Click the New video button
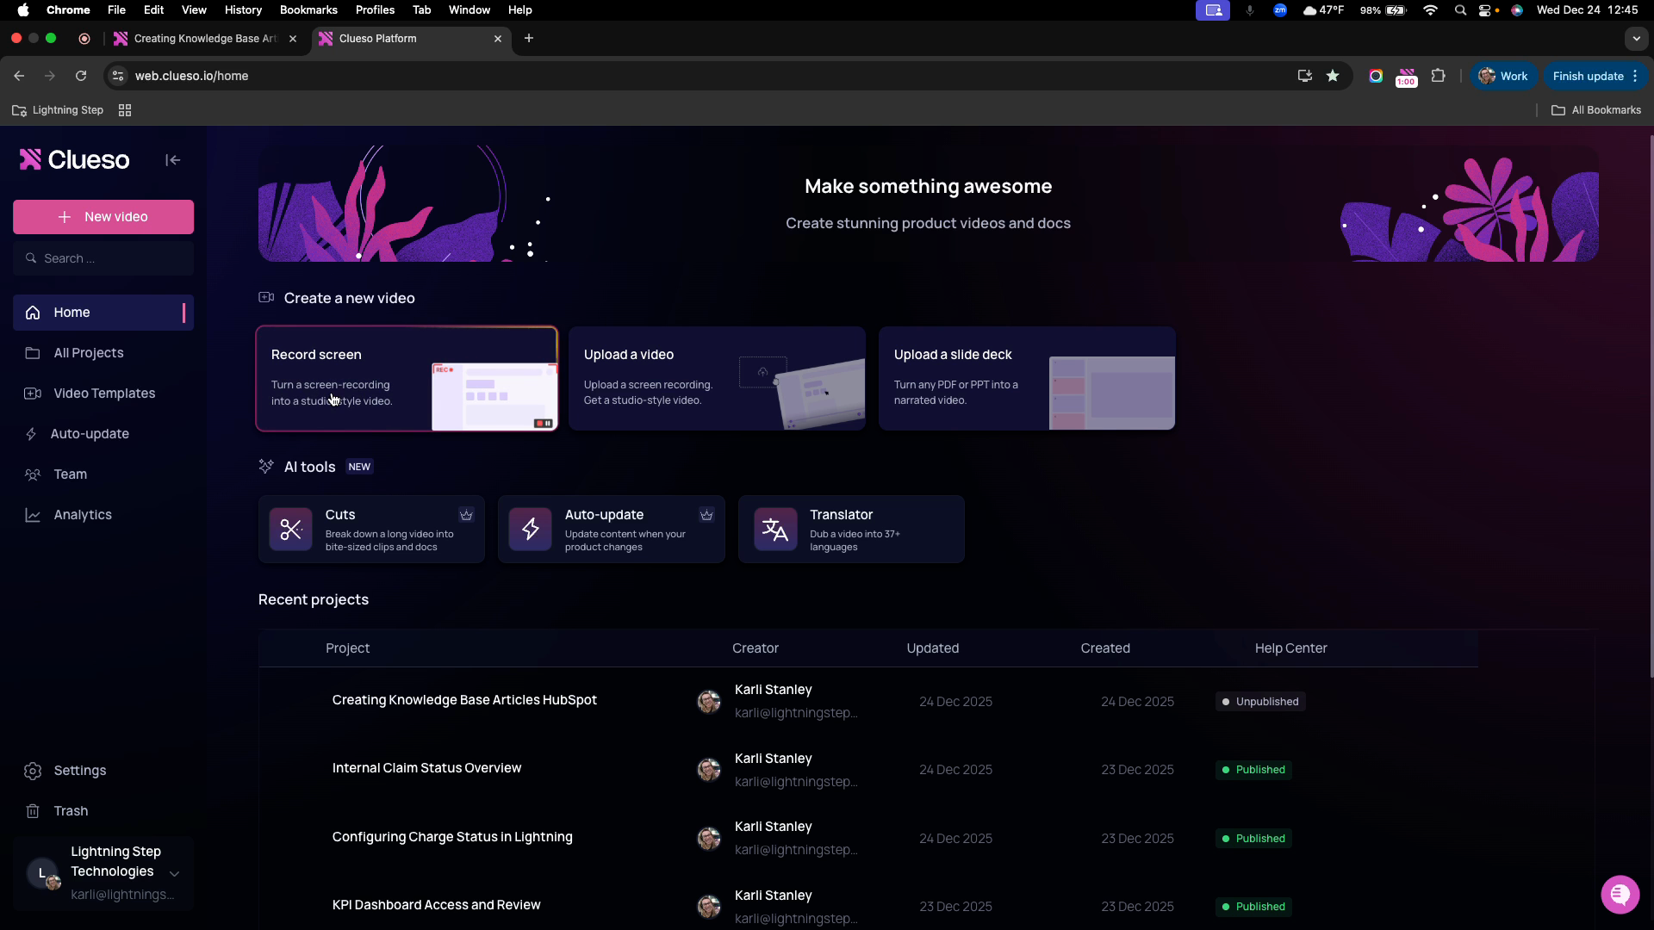Screen dimensions: 1654x930 coord(103,216)
